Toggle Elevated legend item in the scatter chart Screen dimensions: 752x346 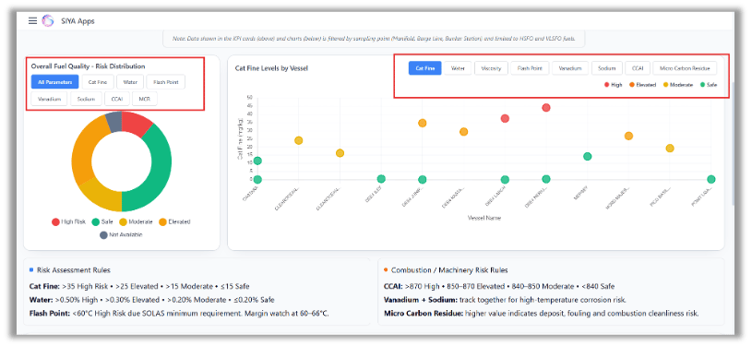click(641, 85)
